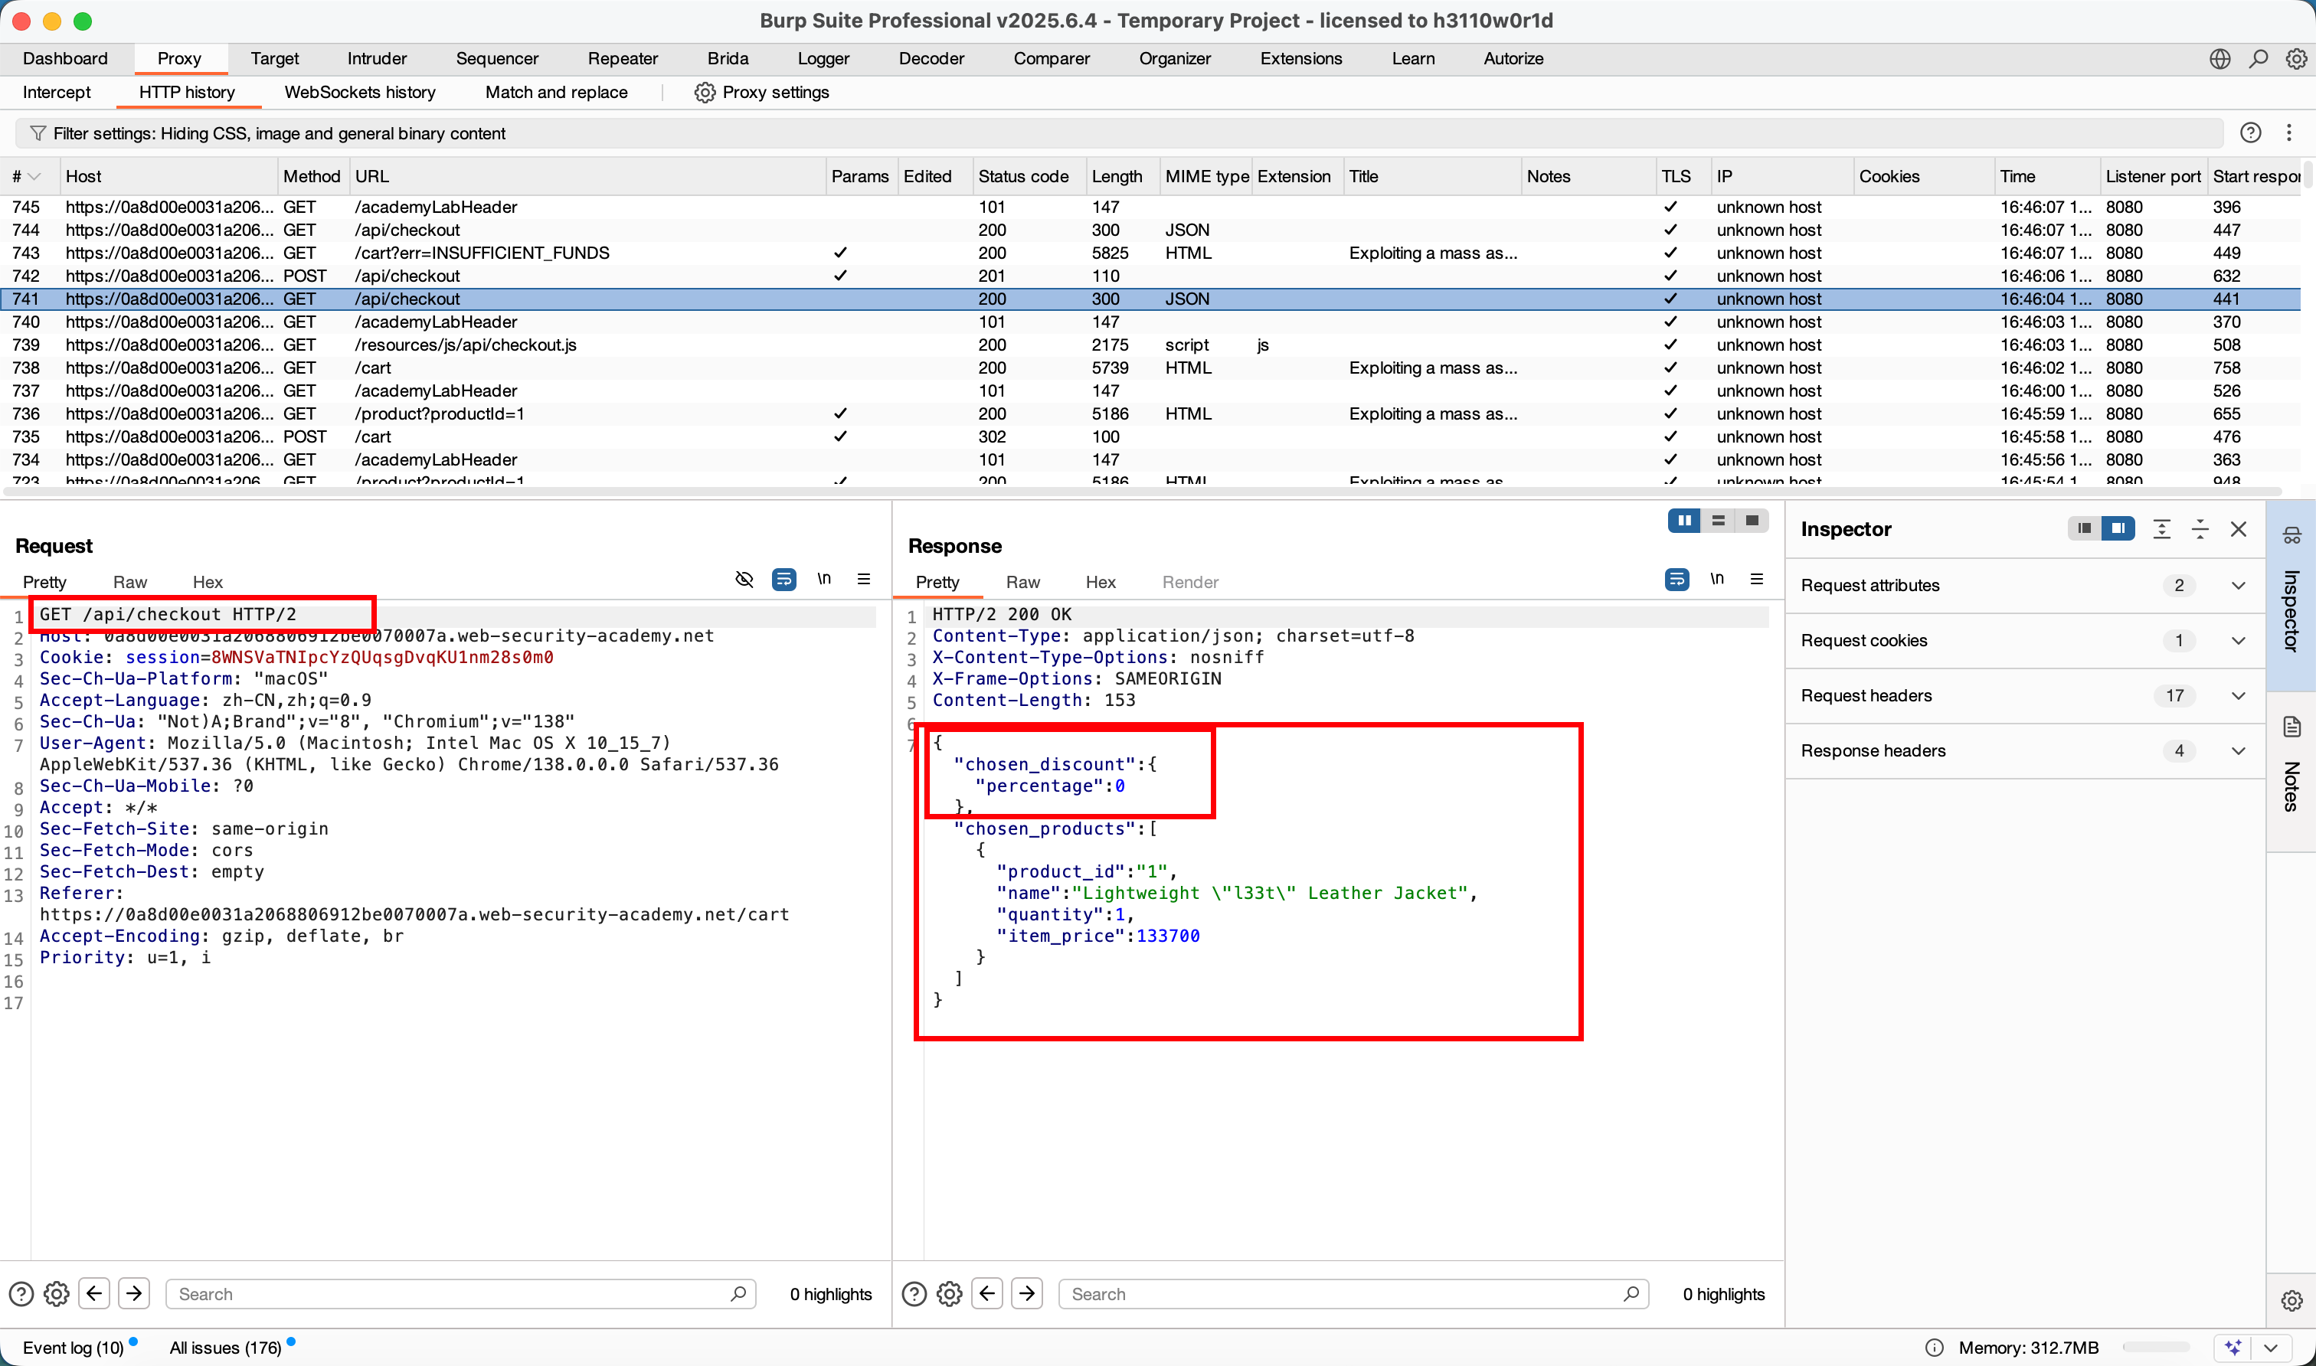
Task: Click the filter funnel icon
Action: (38, 133)
